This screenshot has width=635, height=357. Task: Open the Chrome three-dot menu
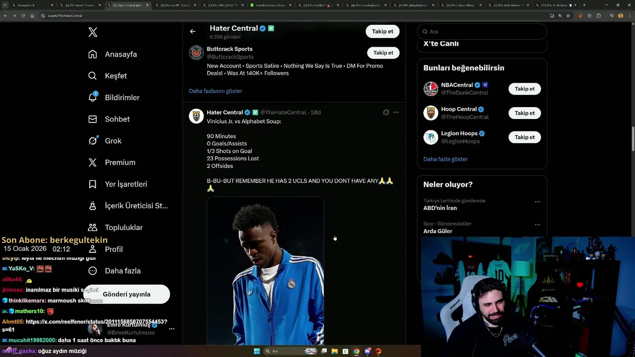click(629, 15)
